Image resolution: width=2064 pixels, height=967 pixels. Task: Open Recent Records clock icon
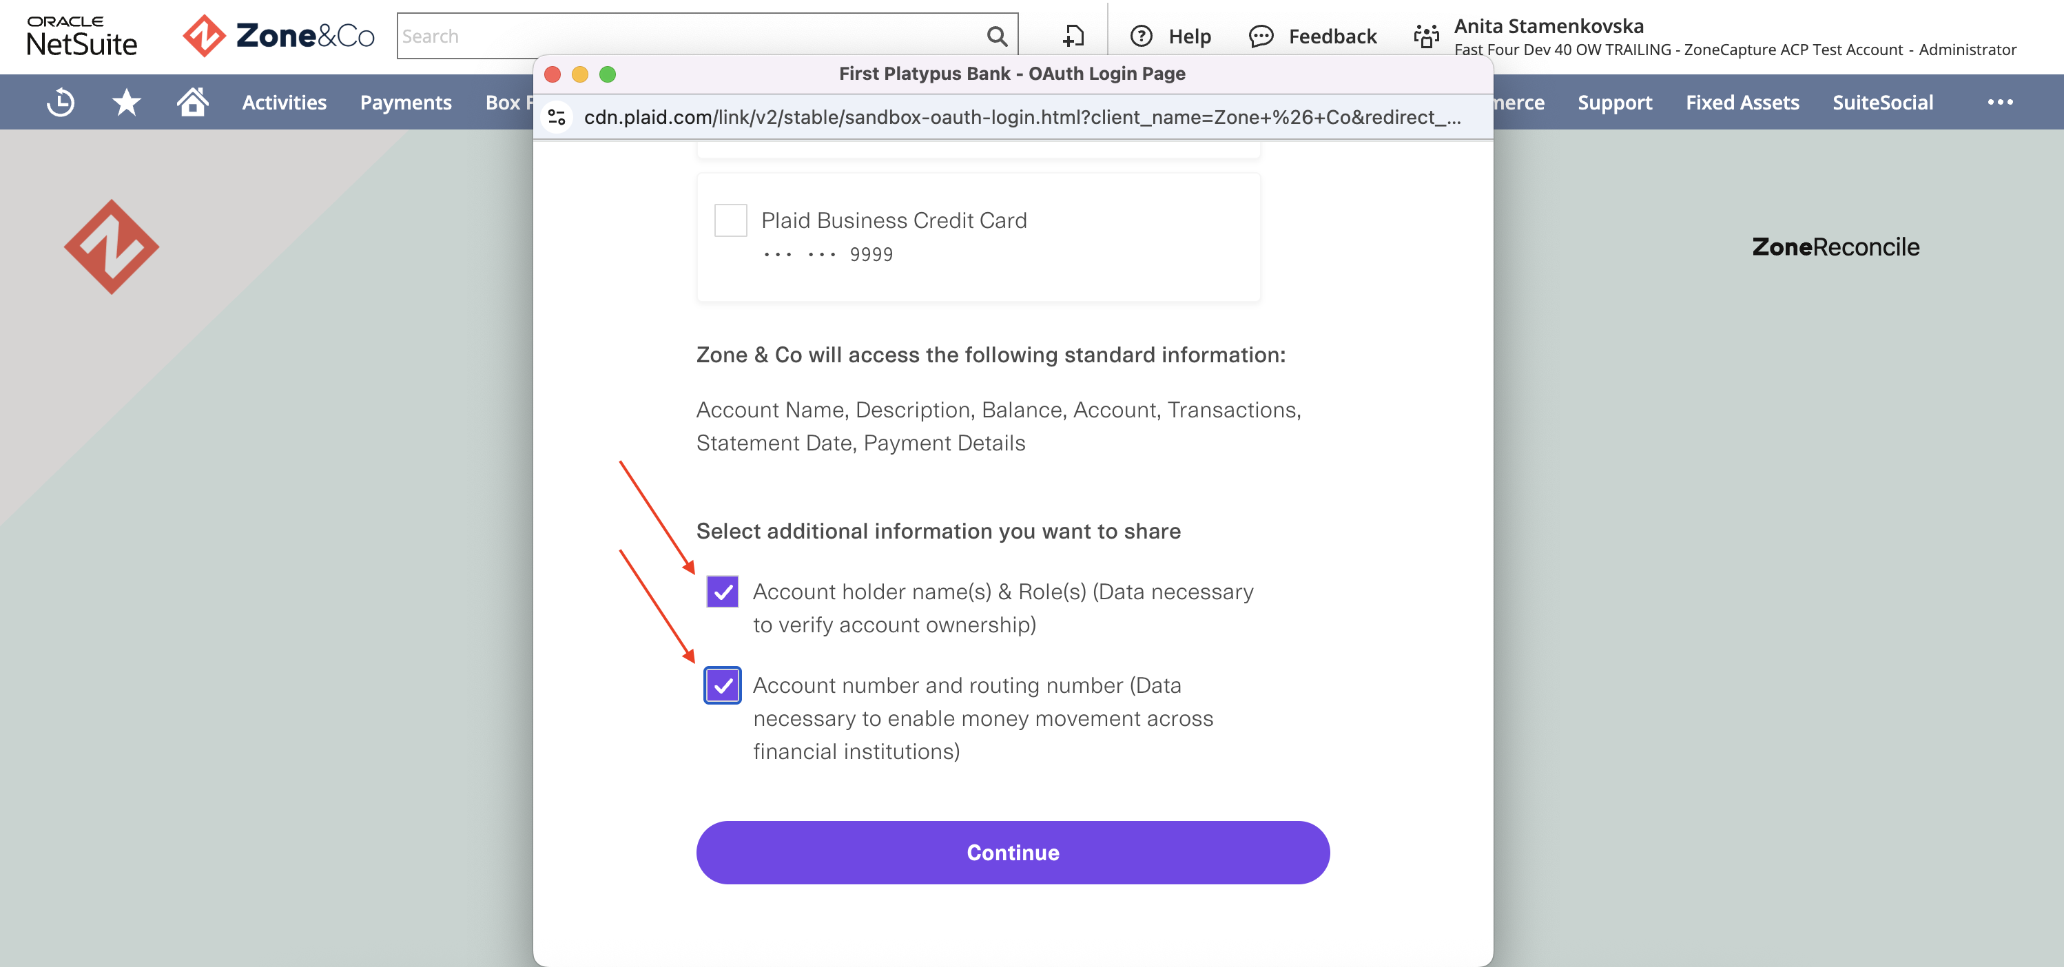click(61, 103)
